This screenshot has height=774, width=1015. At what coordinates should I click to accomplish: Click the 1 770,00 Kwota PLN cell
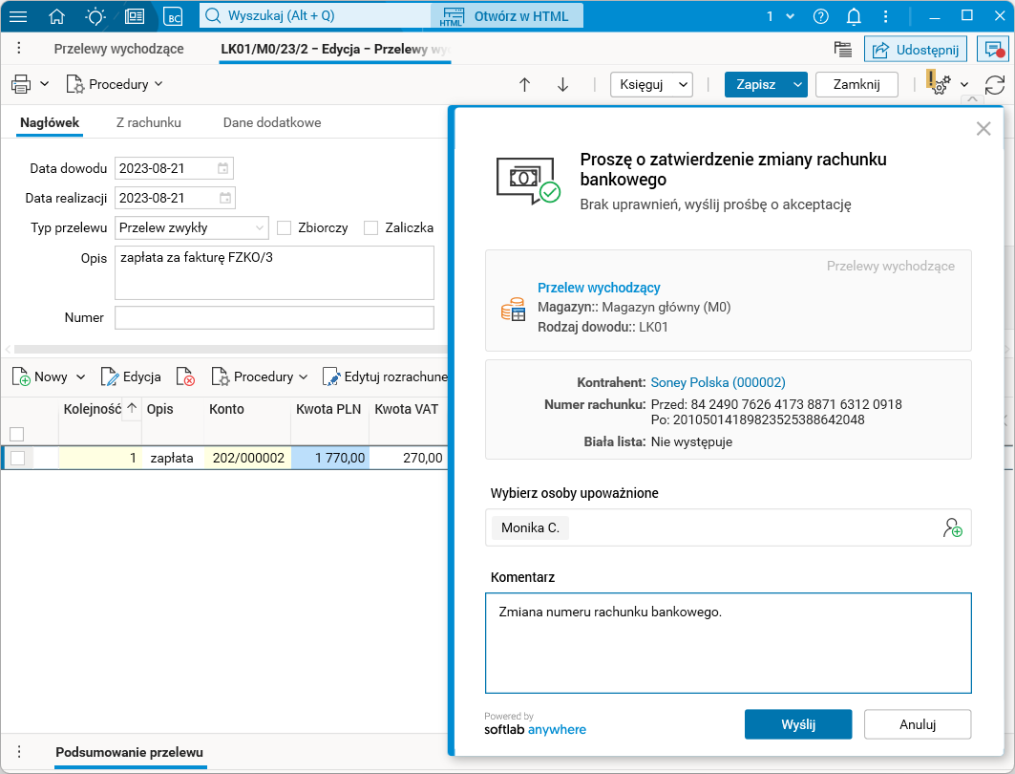click(x=330, y=458)
